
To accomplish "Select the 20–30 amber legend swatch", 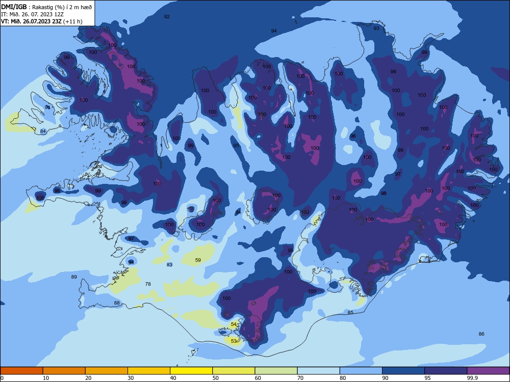I will click(x=107, y=371).
